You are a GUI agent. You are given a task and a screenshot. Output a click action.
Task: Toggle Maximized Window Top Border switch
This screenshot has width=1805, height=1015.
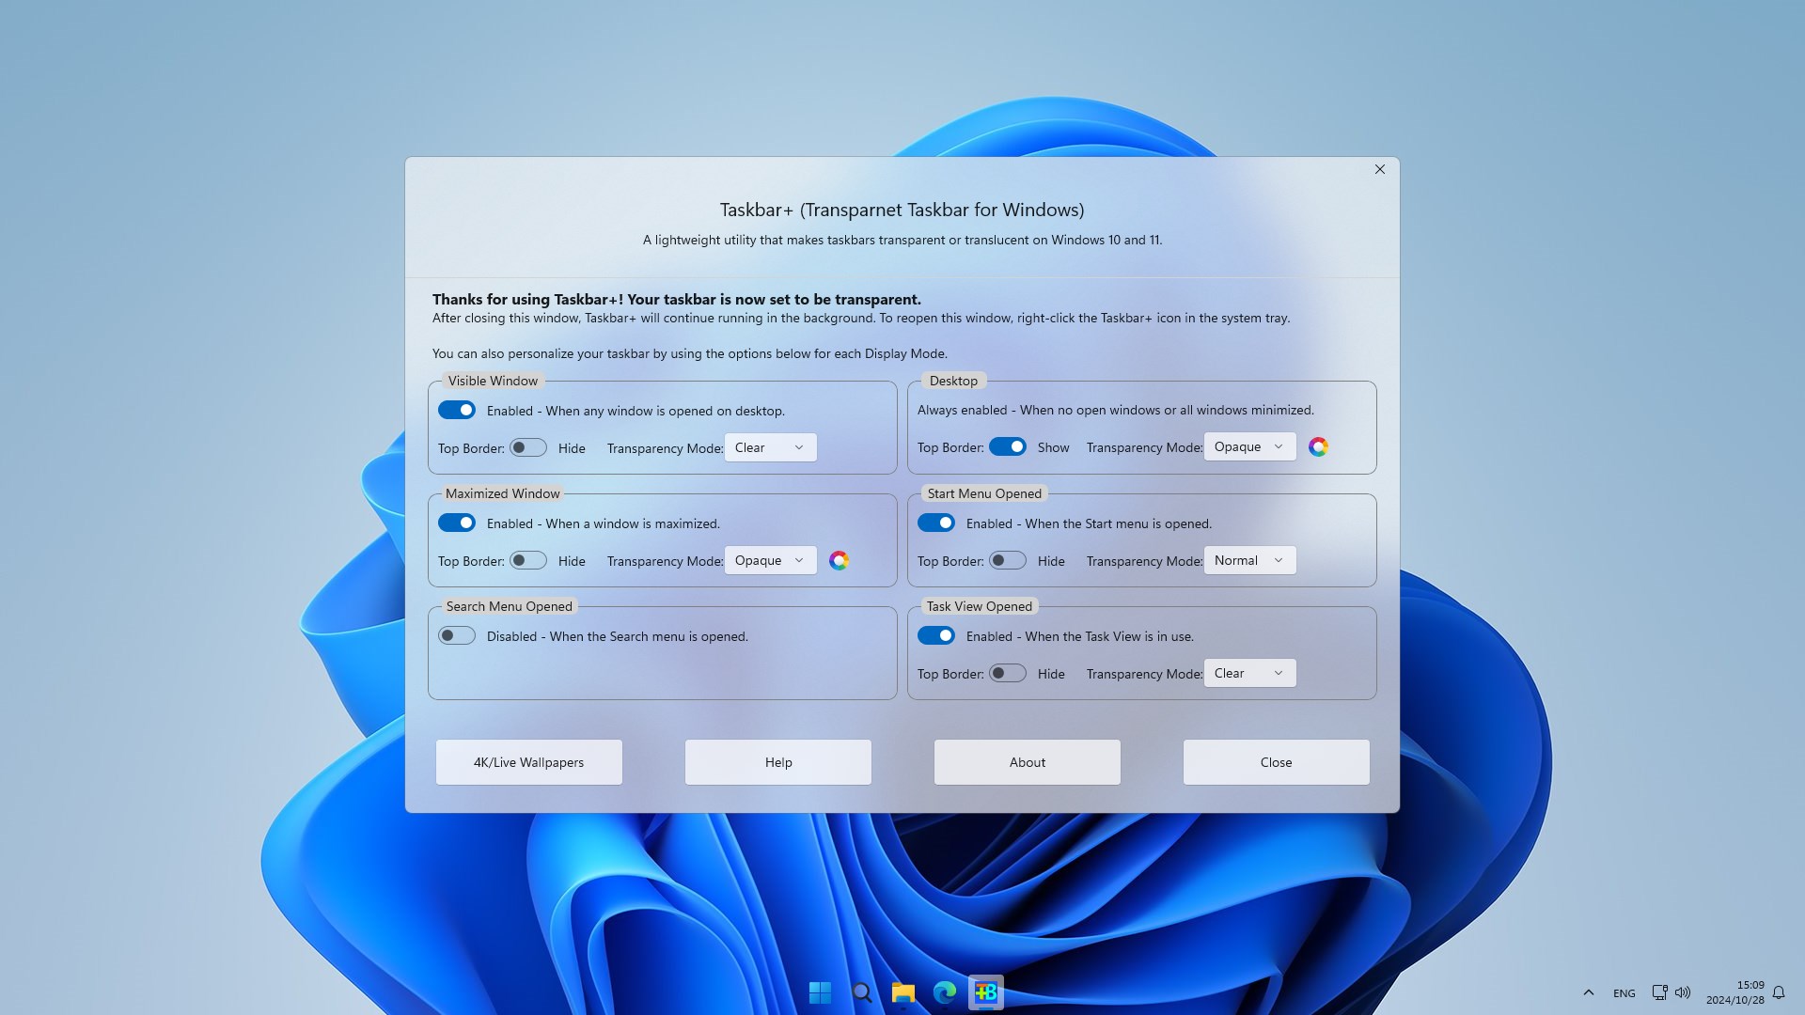pyautogui.click(x=527, y=560)
